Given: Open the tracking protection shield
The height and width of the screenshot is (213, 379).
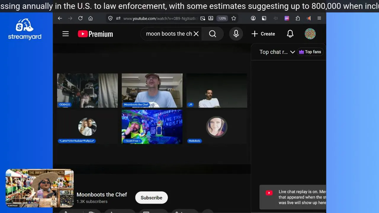Looking at the screenshot, I should [110, 18].
